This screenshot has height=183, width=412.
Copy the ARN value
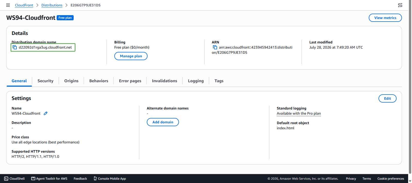pos(215,47)
